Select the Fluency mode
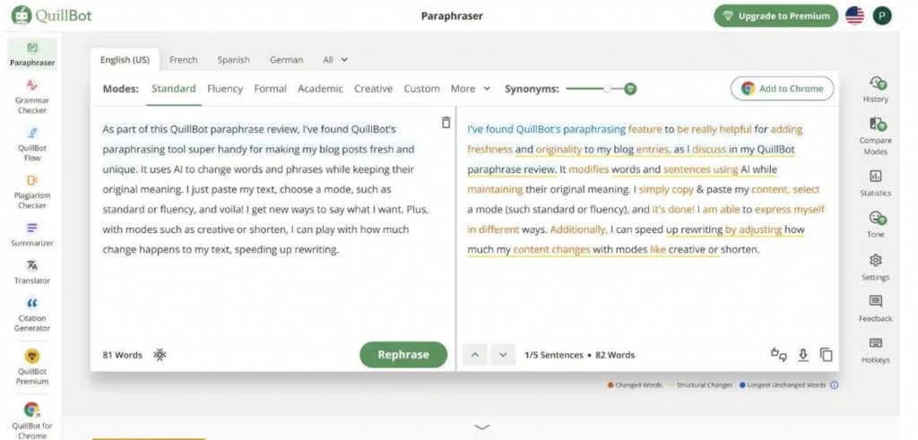This screenshot has width=918, height=440. click(225, 89)
